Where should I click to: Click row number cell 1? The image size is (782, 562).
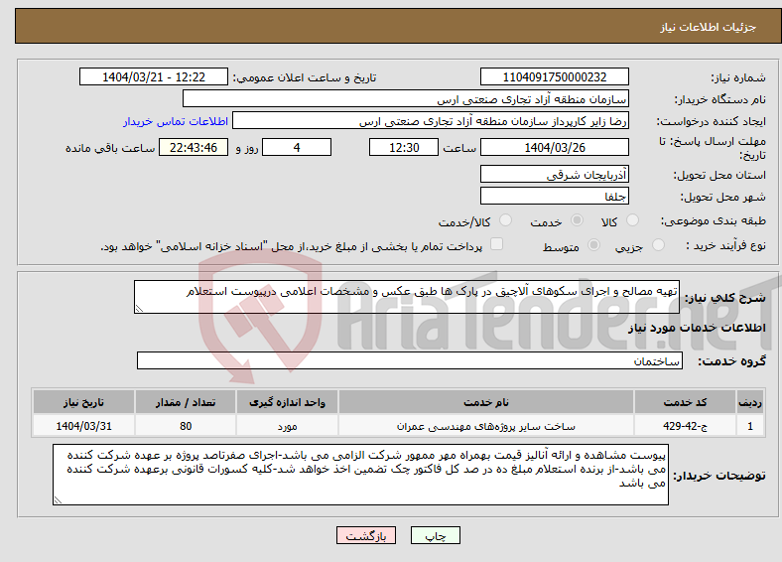tap(750, 426)
